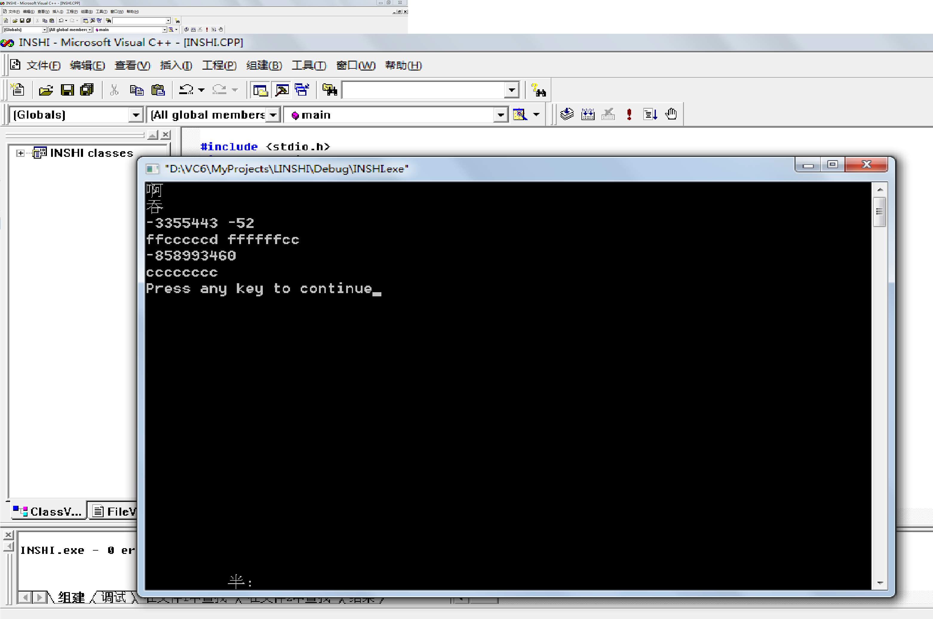Screen dimensions: 933x619
Task: Click the 'Press any key to continue' line
Action: (259, 289)
